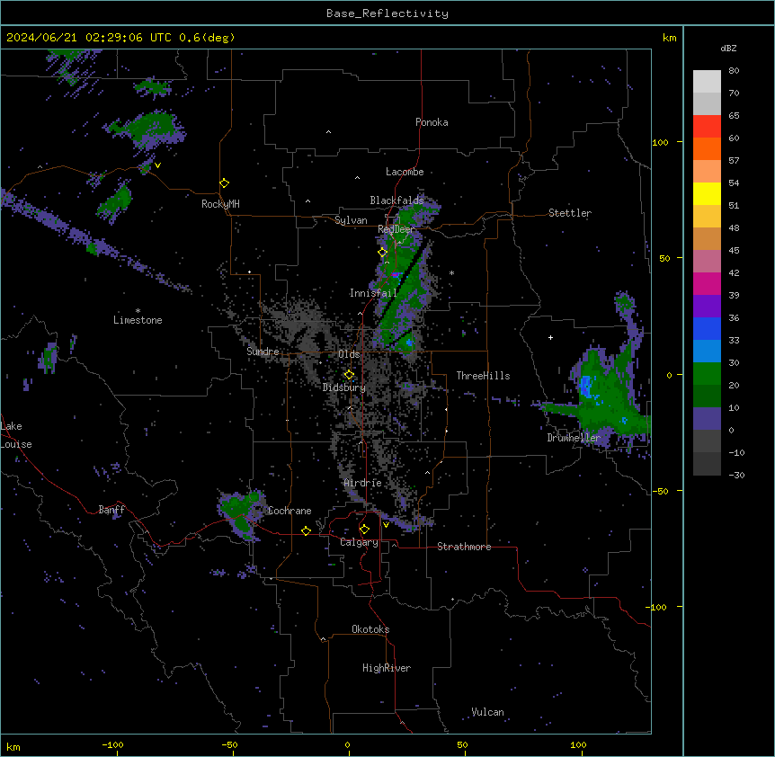The image size is (775, 757).
Task: Click the Sylvan label
Action: click(x=351, y=220)
